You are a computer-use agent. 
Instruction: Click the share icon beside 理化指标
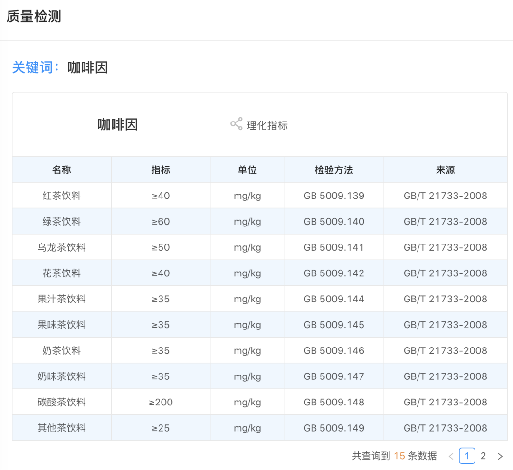tap(236, 124)
